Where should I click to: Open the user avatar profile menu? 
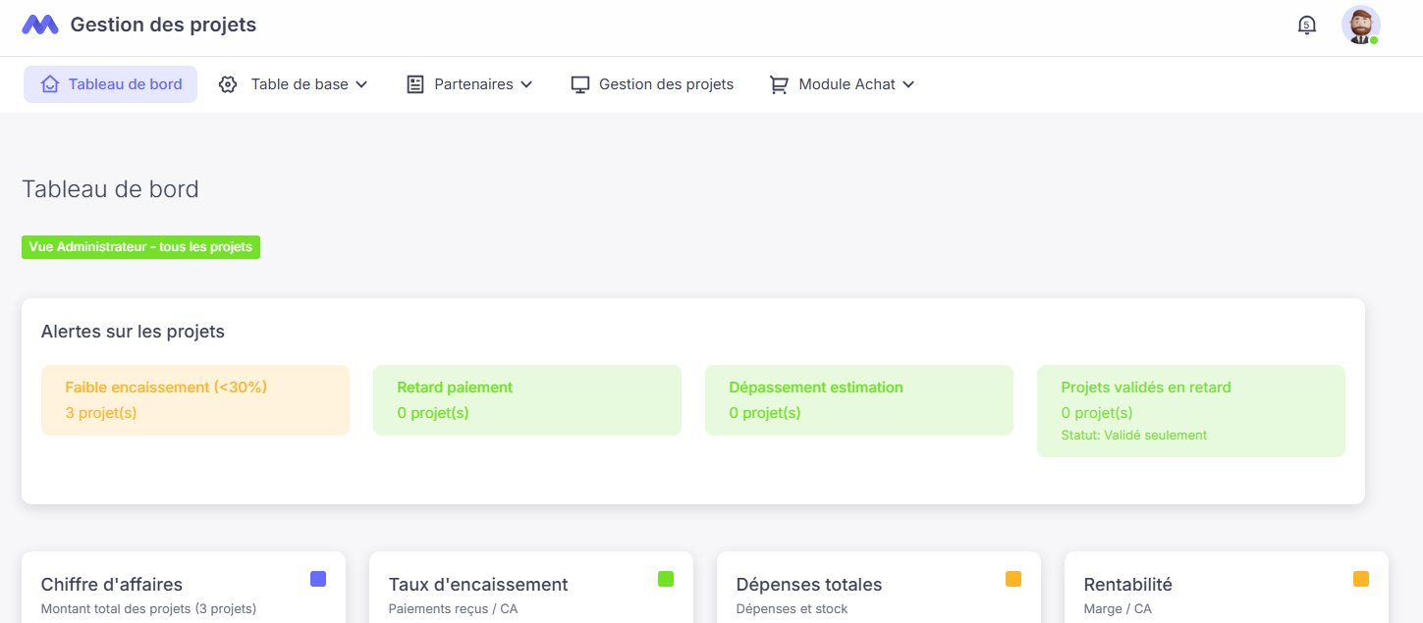(1360, 26)
